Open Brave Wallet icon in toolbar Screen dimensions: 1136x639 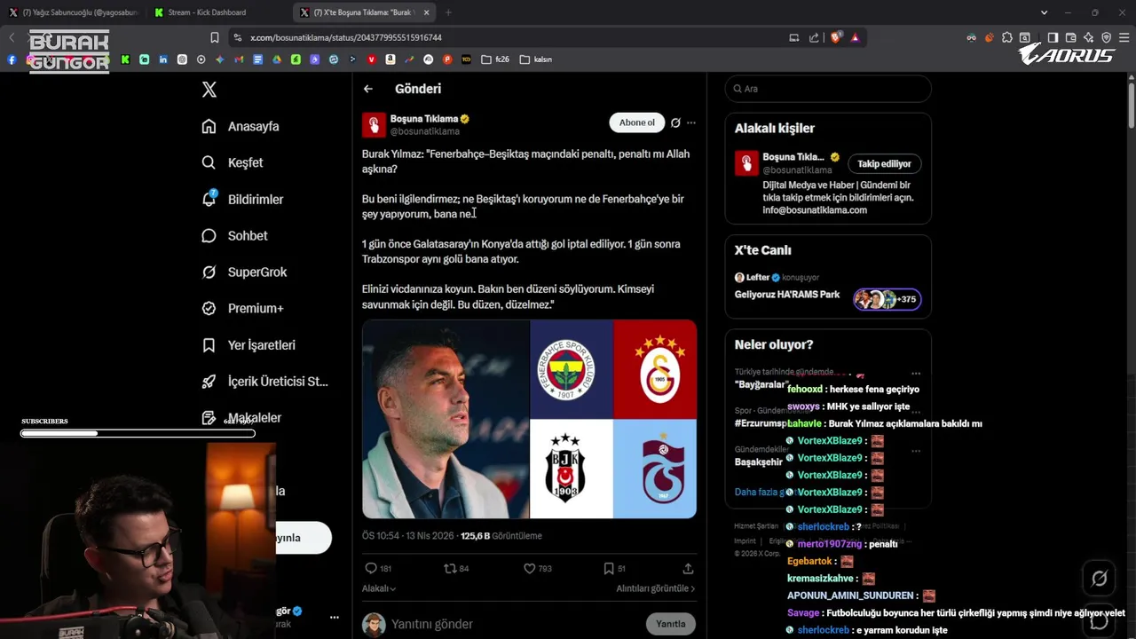pos(1070,37)
